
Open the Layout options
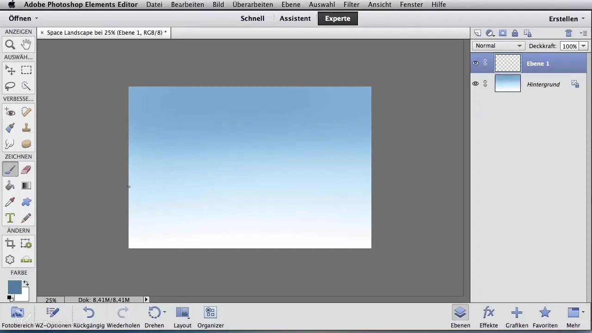tap(183, 316)
